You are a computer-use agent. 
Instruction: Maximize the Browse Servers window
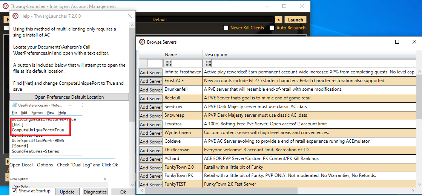click(x=397, y=42)
